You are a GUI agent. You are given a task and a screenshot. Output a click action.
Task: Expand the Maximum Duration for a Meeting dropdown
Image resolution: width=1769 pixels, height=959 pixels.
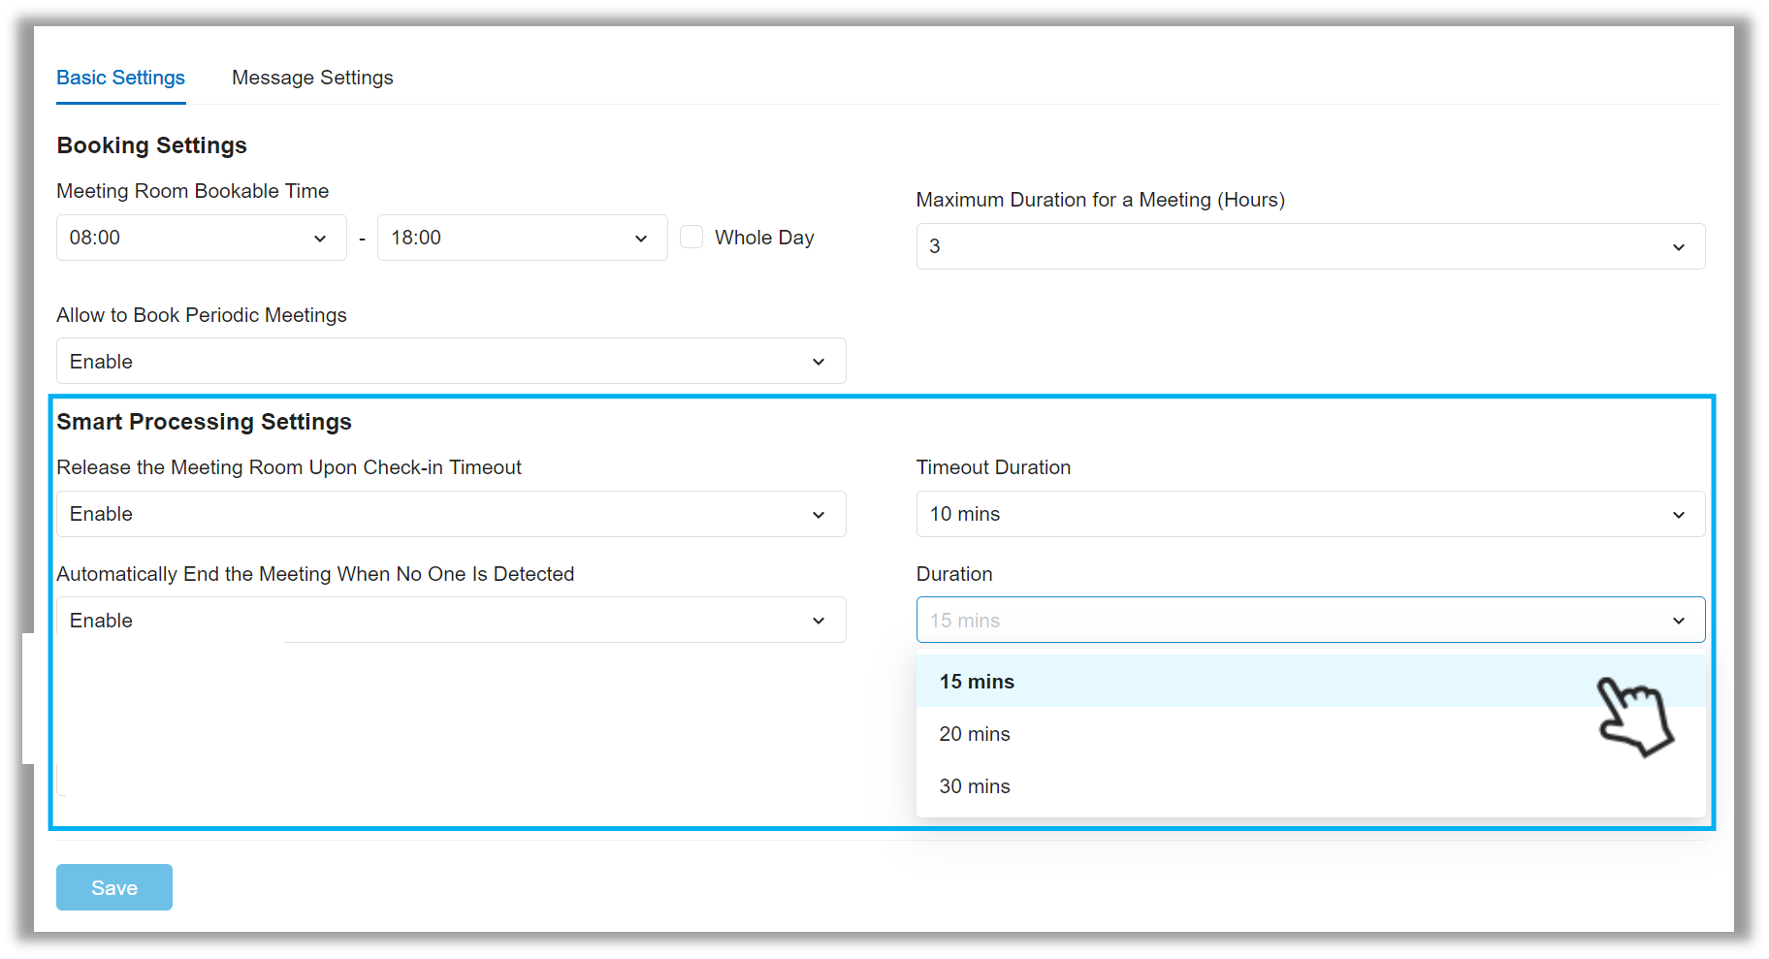tap(1309, 246)
